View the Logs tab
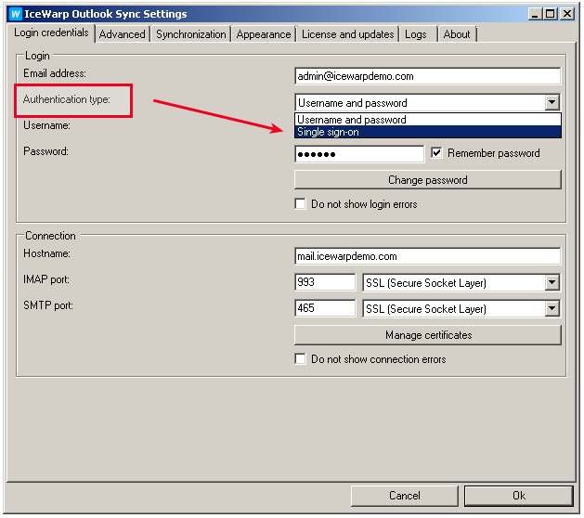Viewport: 584px width, 518px height. coord(416,34)
